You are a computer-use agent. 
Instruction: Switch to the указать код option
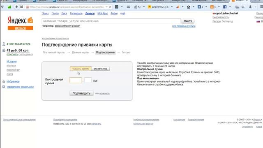point(100,69)
